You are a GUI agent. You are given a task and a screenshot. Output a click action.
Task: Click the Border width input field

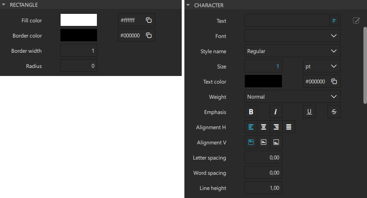(79, 51)
